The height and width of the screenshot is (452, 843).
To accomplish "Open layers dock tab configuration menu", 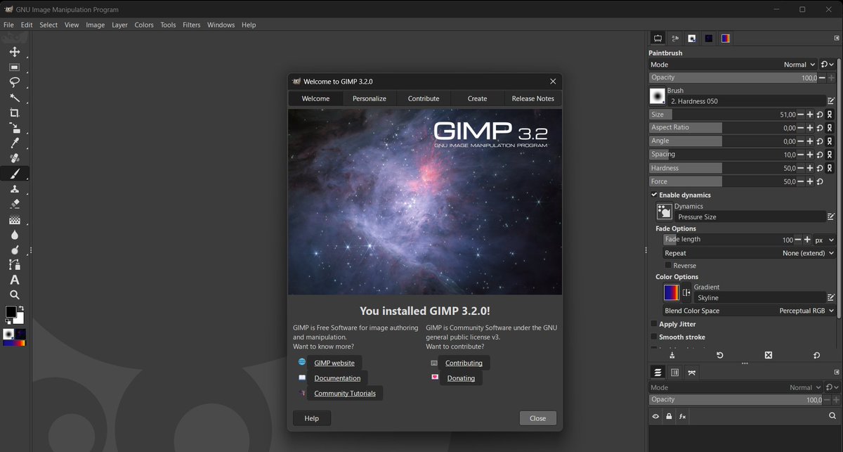I will (836, 372).
